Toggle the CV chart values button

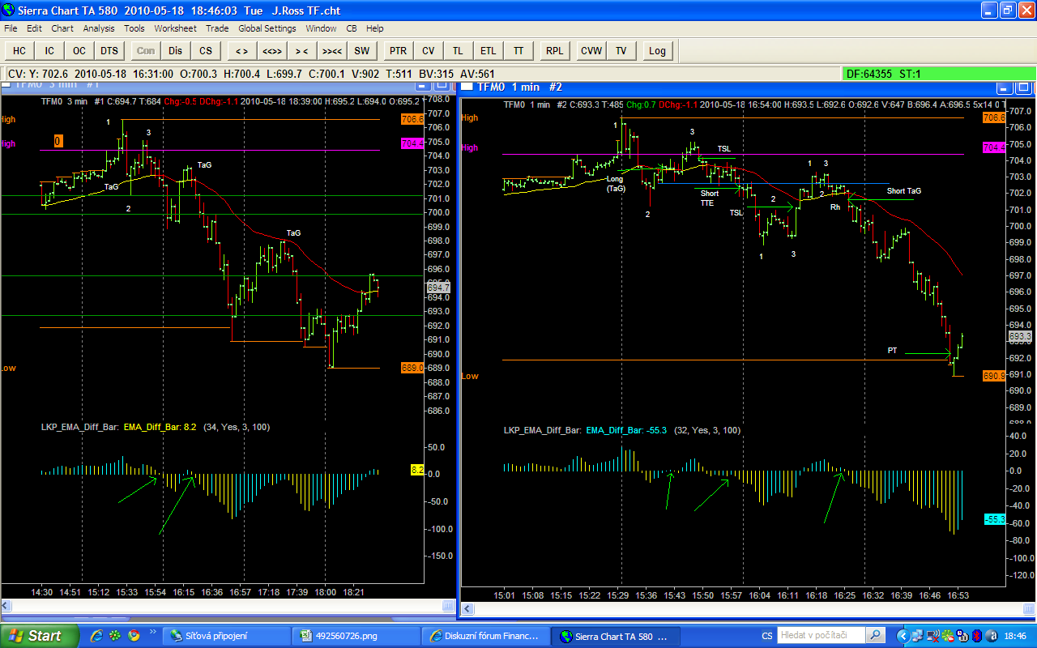[x=428, y=51]
